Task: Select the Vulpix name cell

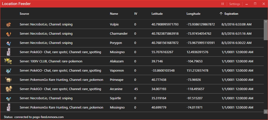Action: coord(114,24)
